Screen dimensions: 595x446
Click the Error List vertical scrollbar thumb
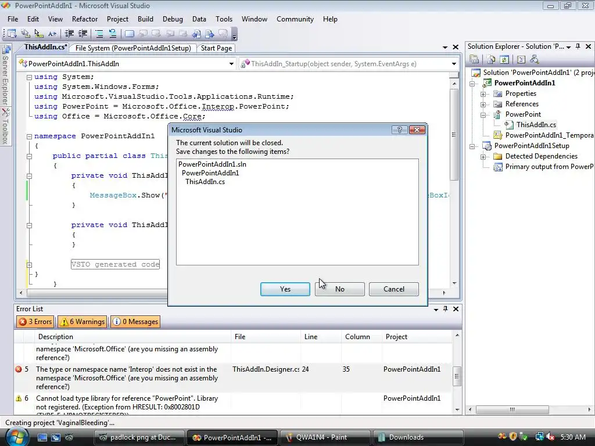click(457, 376)
